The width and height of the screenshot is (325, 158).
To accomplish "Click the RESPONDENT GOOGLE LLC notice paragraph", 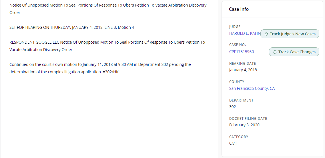I will tap(107, 46).
